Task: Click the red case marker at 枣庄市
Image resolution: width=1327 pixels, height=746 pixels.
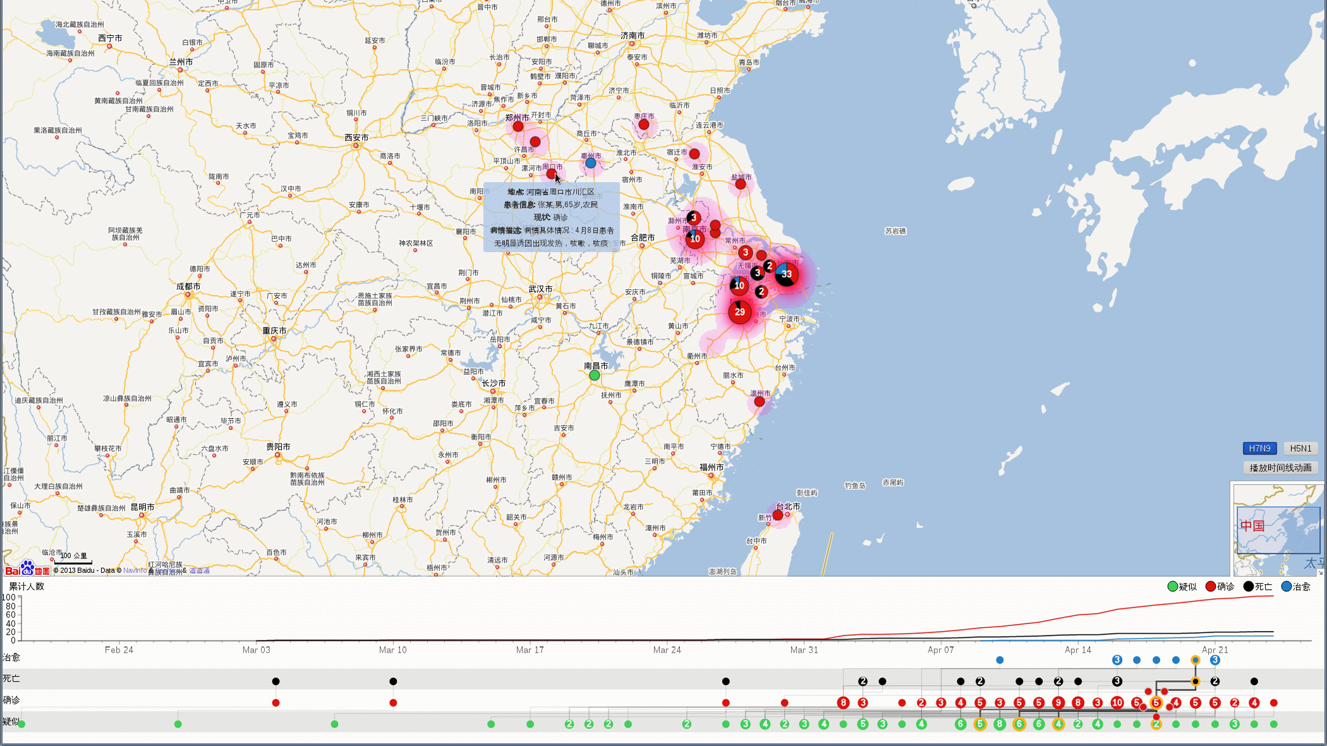Action: (644, 124)
